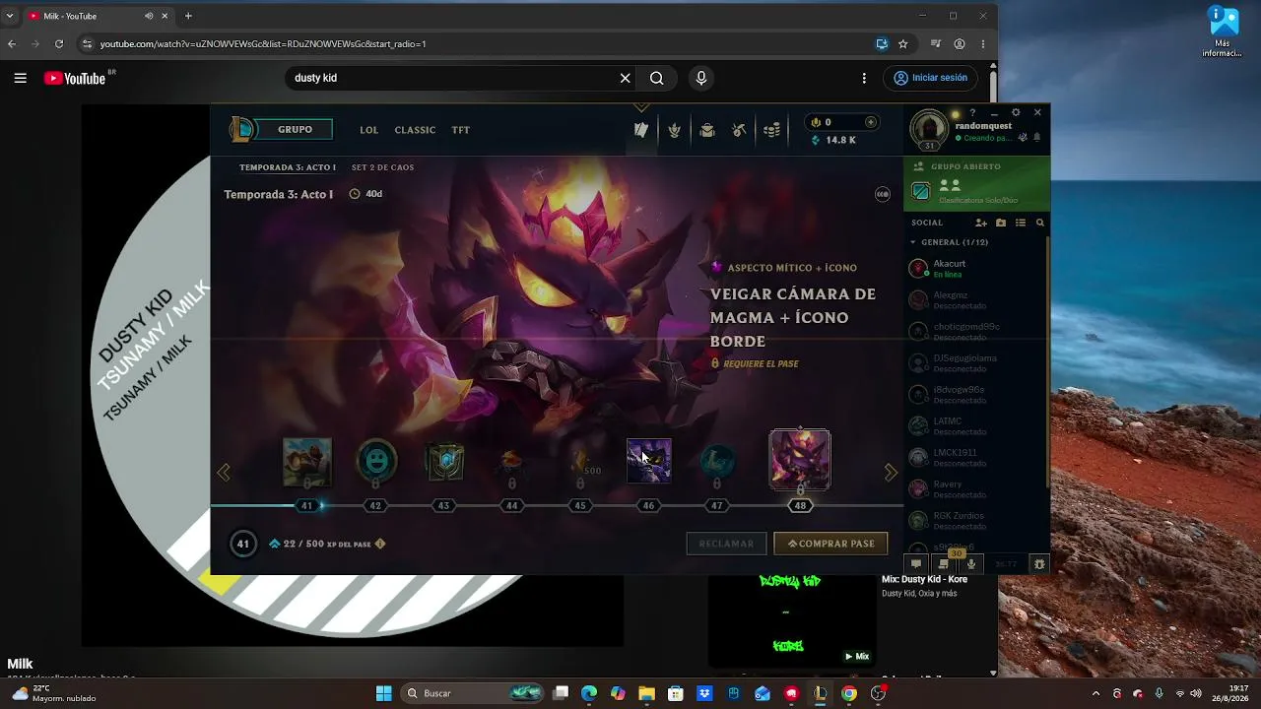The height and width of the screenshot is (709, 1261).
Task: Open League of Legends taskbar icon
Action: point(820,693)
